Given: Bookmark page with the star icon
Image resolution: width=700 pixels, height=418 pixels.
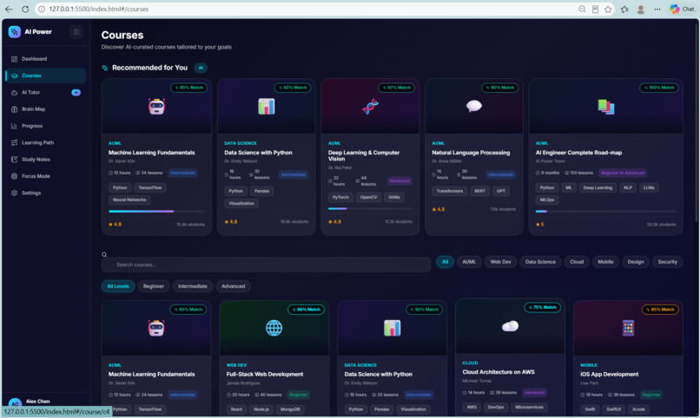Looking at the screenshot, I should (608, 9).
